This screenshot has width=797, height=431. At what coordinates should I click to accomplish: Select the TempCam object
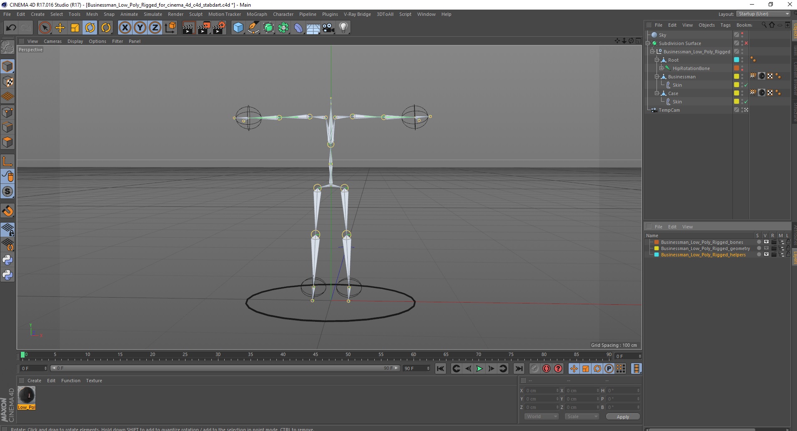pos(669,110)
